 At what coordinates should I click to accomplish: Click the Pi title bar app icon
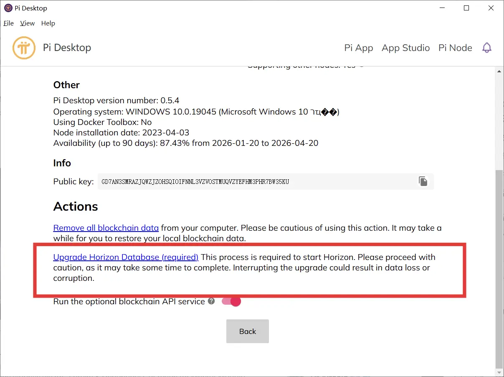point(8,8)
